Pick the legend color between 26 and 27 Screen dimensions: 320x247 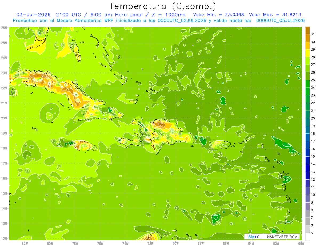click(307, 69)
